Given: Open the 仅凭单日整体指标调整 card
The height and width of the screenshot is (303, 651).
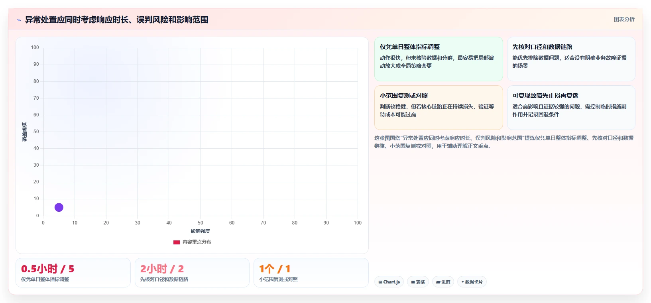Looking at the screenshot, I should tap(439, 59).
